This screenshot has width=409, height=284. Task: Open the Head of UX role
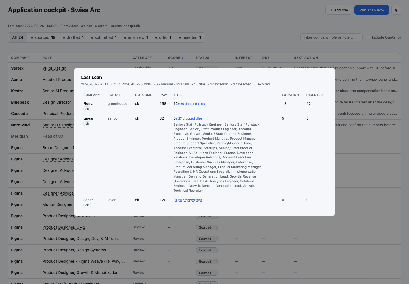click(53, 136)
